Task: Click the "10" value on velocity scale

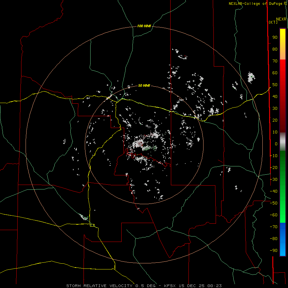Action: (275, 132)
